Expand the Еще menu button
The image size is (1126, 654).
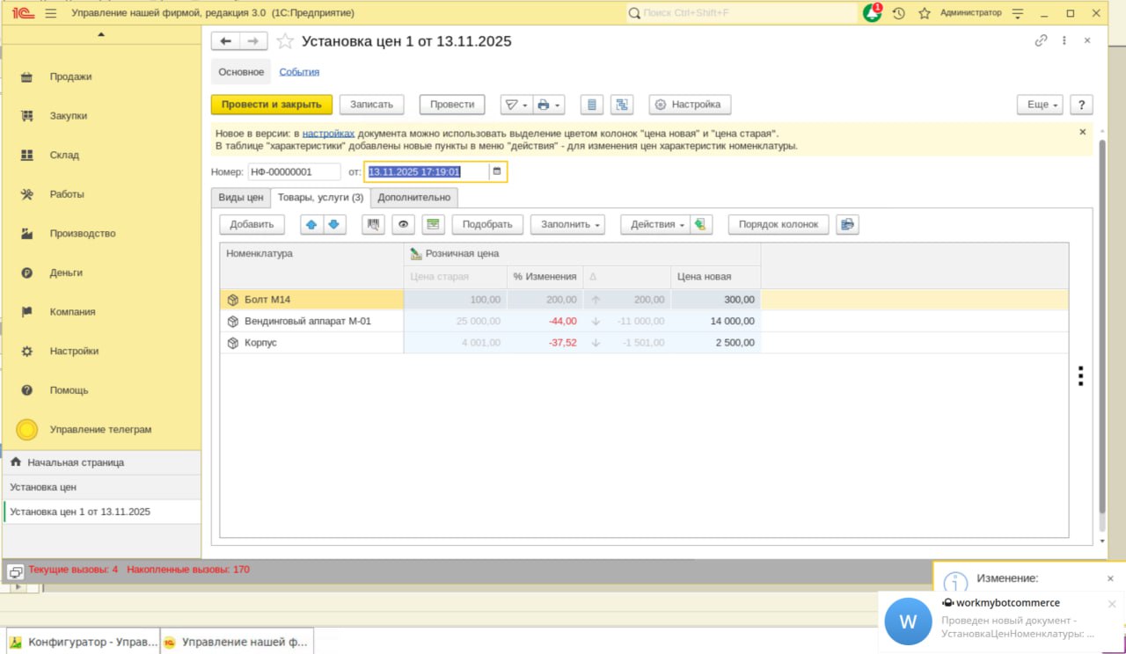coord(1041,105)
